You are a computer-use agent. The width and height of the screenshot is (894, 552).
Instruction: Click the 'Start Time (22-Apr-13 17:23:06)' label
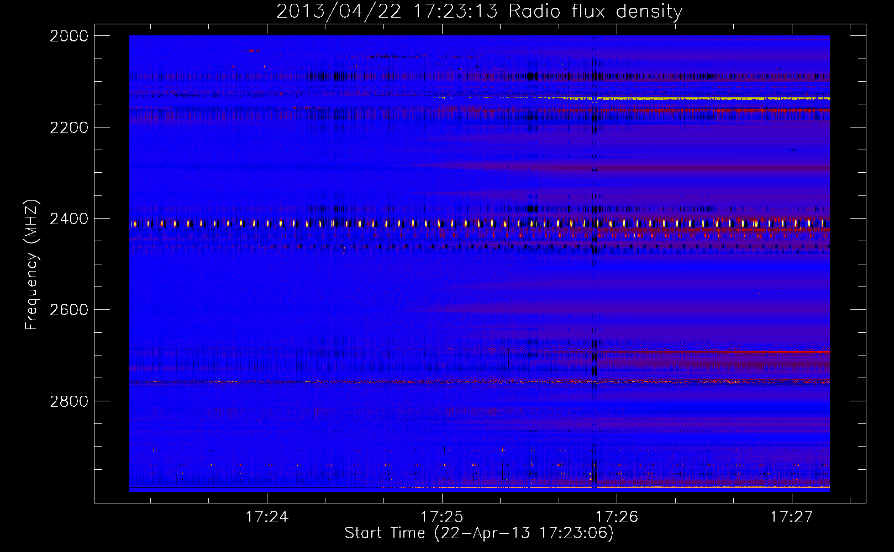coord(479,533)
